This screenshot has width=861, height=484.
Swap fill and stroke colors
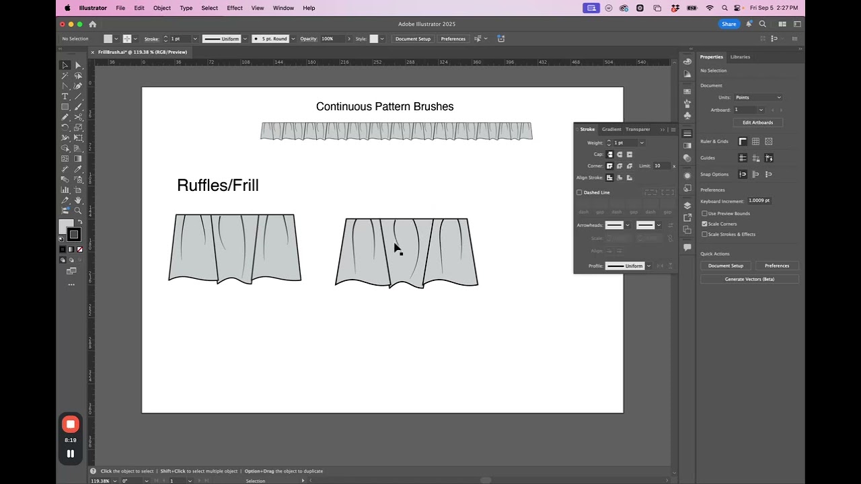point(80,222)
